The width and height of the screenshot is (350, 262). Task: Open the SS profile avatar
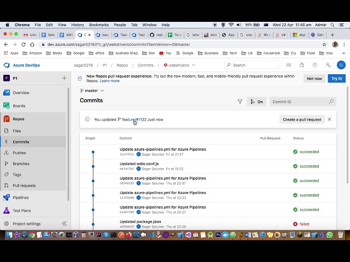point(341,65)
